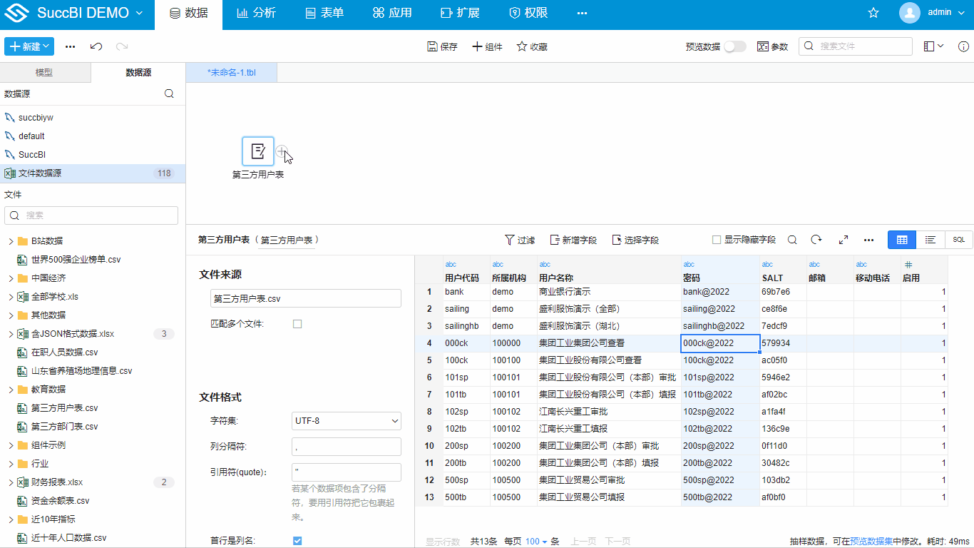Open the per-page count dropdown showing 100
This screenshot has width=974, height=548.
[534, 542]
